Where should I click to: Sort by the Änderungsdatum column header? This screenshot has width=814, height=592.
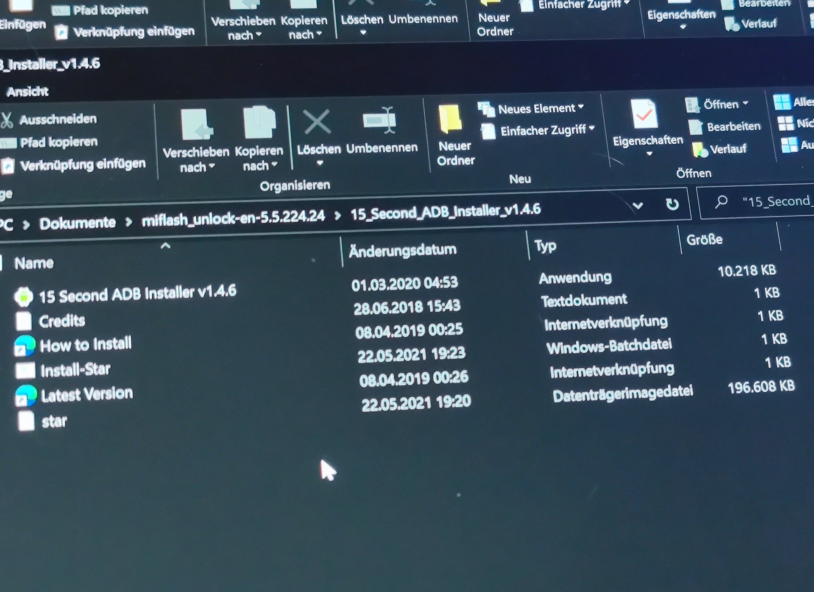403,250
